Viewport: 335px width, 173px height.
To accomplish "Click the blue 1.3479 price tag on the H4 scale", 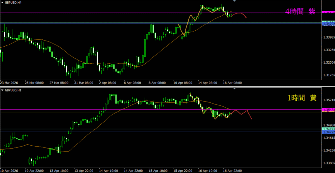I will pos(328,24).
